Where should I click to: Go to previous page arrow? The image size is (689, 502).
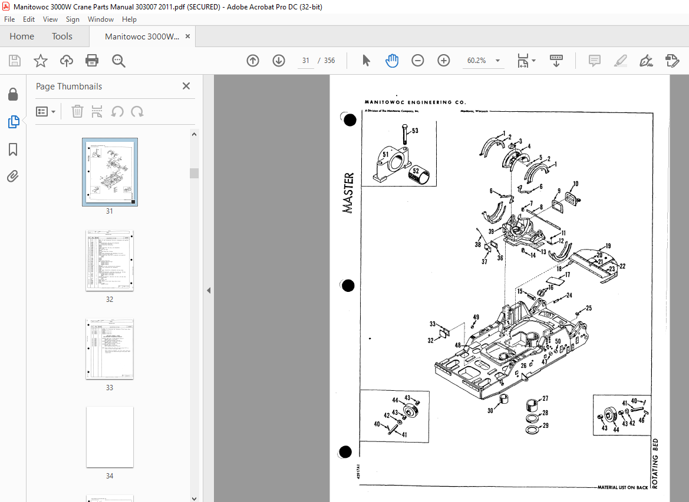253,61
